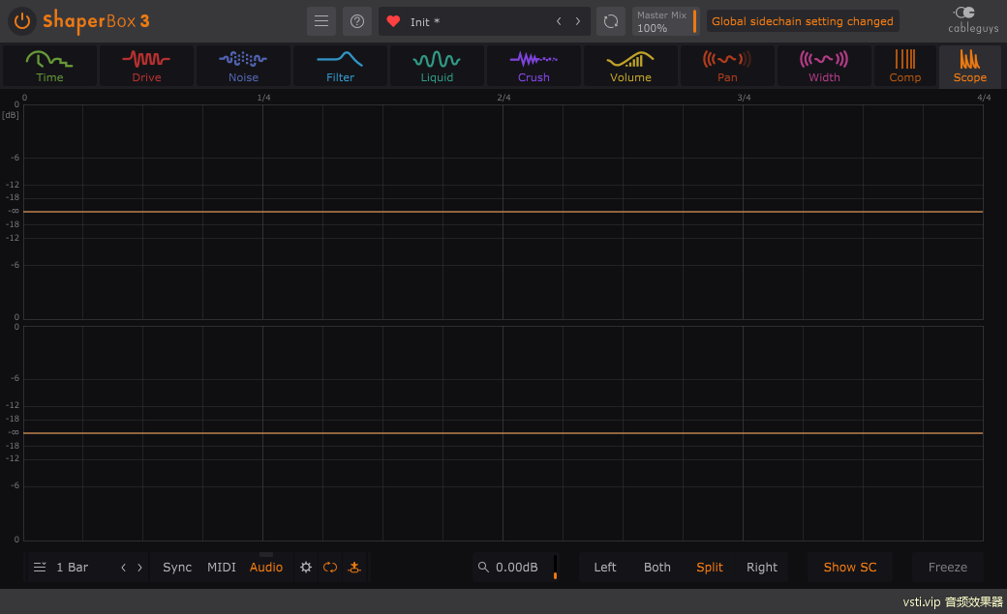Open the hamburger main menu

pyautogui.click(x=321, y=21)
